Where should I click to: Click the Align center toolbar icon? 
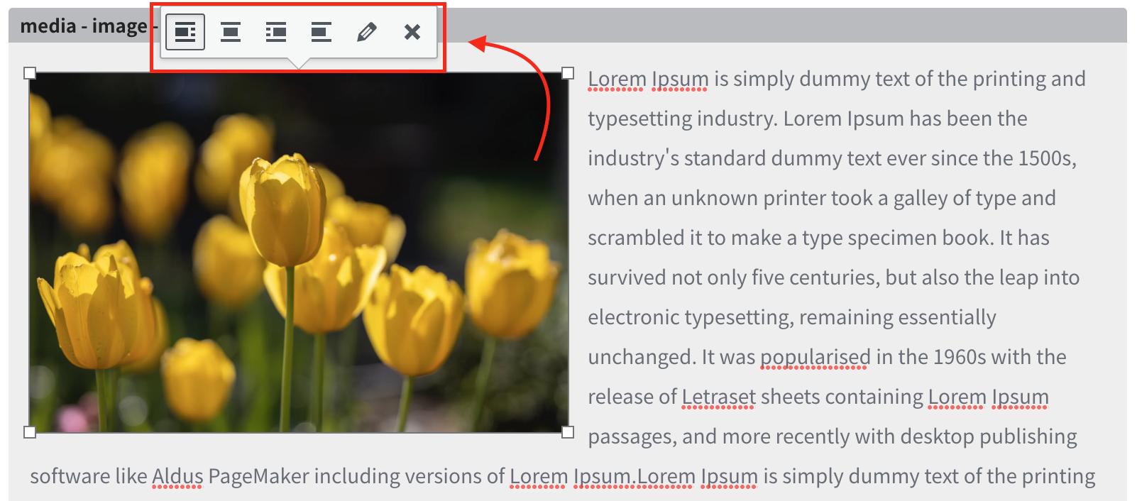[231, 32]
